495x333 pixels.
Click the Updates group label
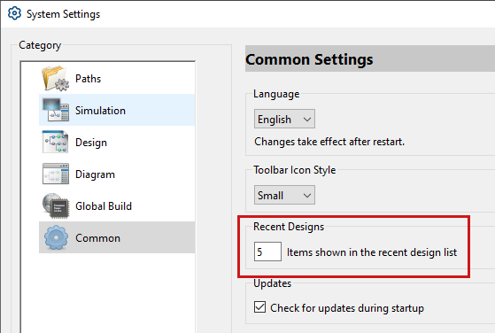(272, 283)
